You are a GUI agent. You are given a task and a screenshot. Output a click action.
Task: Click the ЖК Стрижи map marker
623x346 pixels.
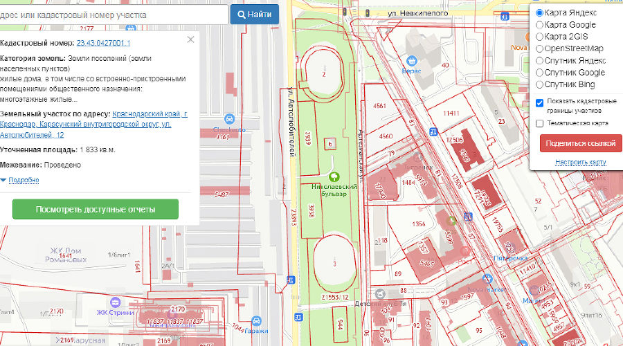(x=114, y=302)
